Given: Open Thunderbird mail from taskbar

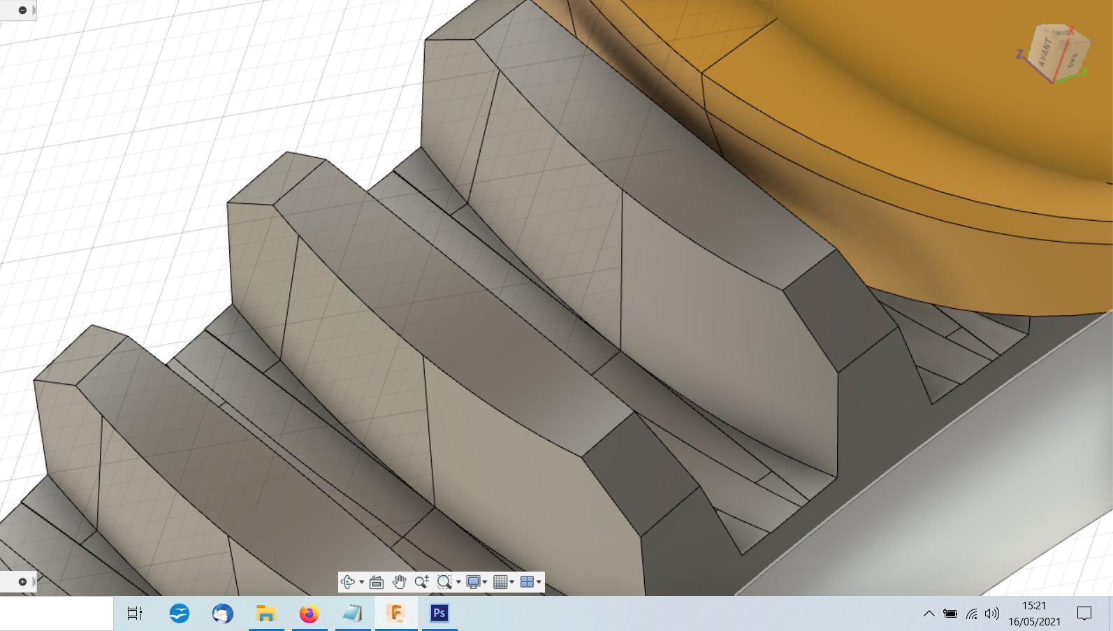Looking at the screenshot, I should 223,614.
